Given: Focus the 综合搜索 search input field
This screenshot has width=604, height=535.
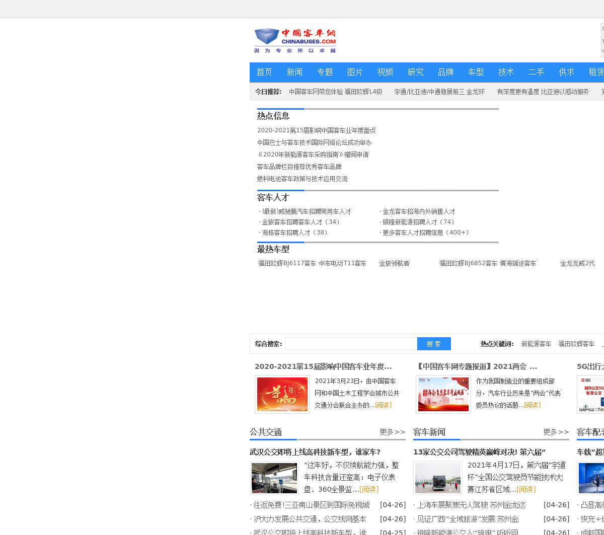Looking at the screenshot, I should (x=351, y=344).
